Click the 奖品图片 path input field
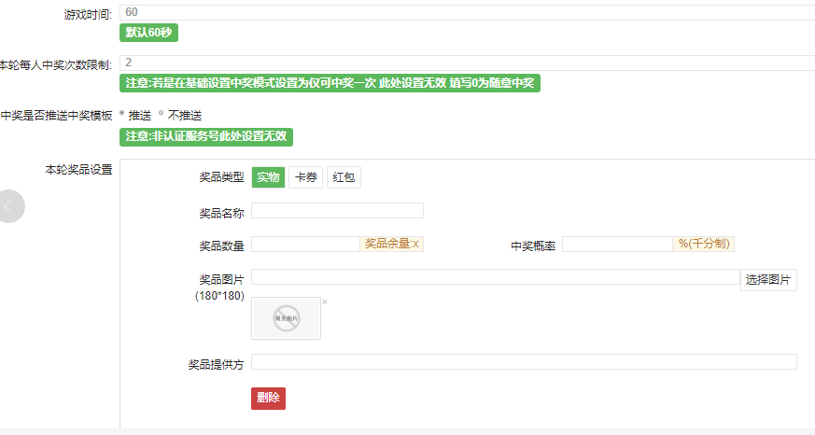This screenshot has height=435, width=815. click(x=496, y=277)
